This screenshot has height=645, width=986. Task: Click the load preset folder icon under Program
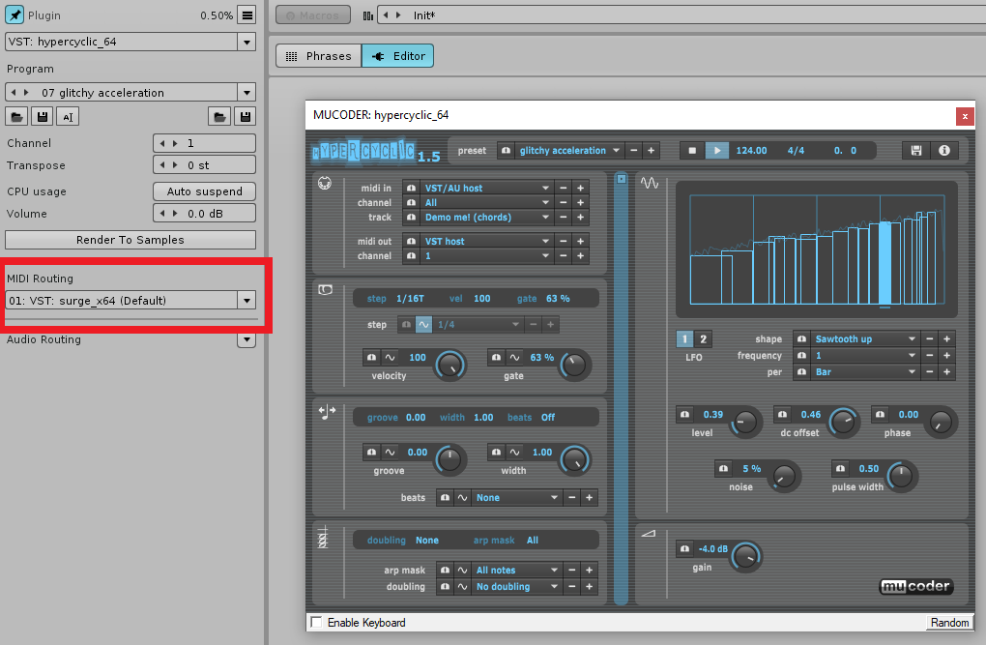click(16, 116)
